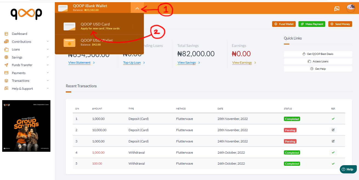Open Payments menu item

point(19,73)
